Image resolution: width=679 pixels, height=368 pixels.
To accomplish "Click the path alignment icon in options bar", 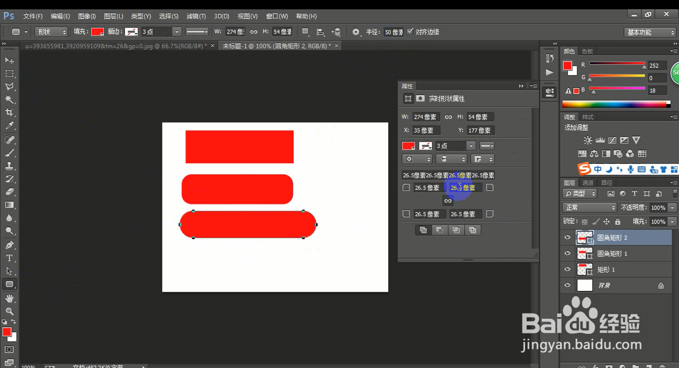I will (320, 32).
